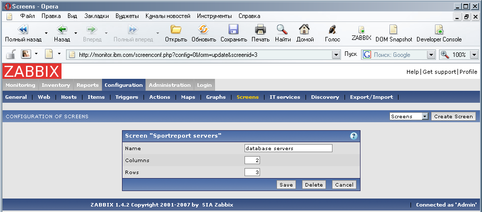Click the portrait picture icon beside the padlock
Viewport: 482px width, 212px height.
point(26,54)
